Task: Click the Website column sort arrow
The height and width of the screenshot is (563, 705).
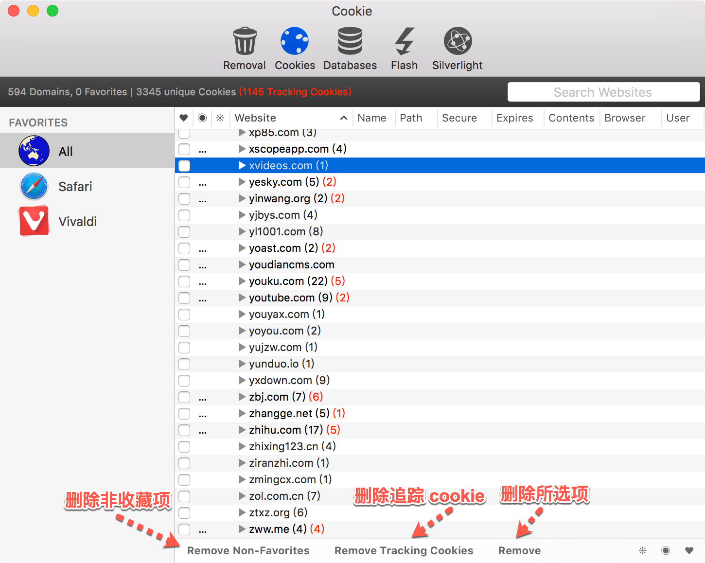Action: click(343, 118)
